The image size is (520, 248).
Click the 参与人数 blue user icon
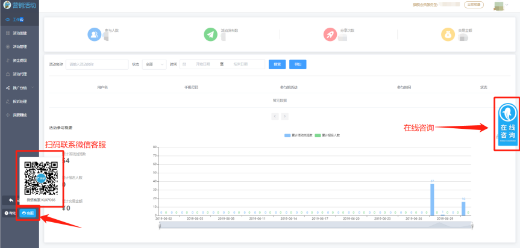[95, 34]
